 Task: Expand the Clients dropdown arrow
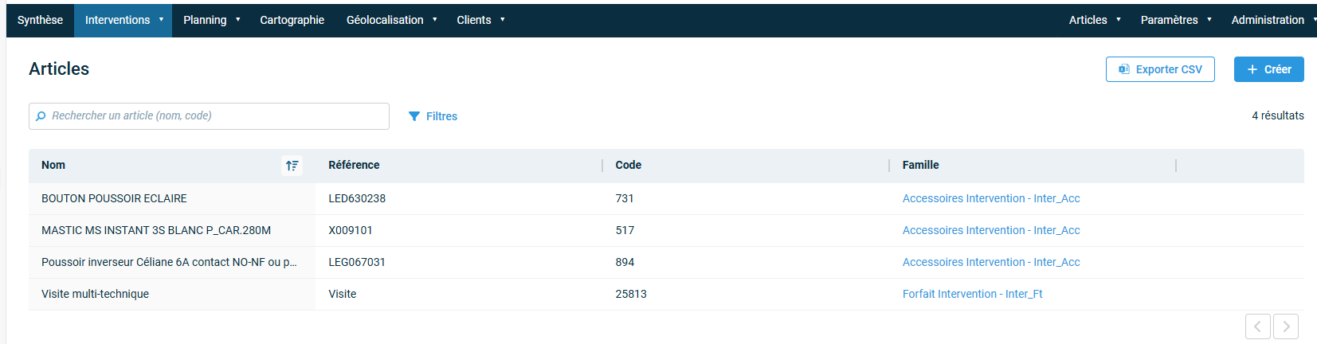pyautogui.click(x=503, y=20)
